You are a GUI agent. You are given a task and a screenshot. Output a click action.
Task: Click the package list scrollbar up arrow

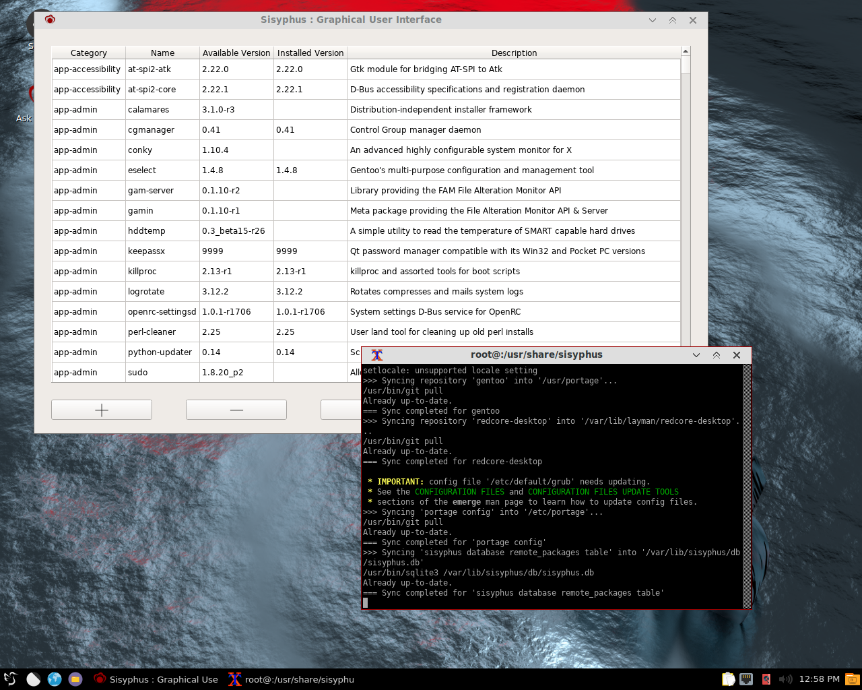(x=686, y=51)
